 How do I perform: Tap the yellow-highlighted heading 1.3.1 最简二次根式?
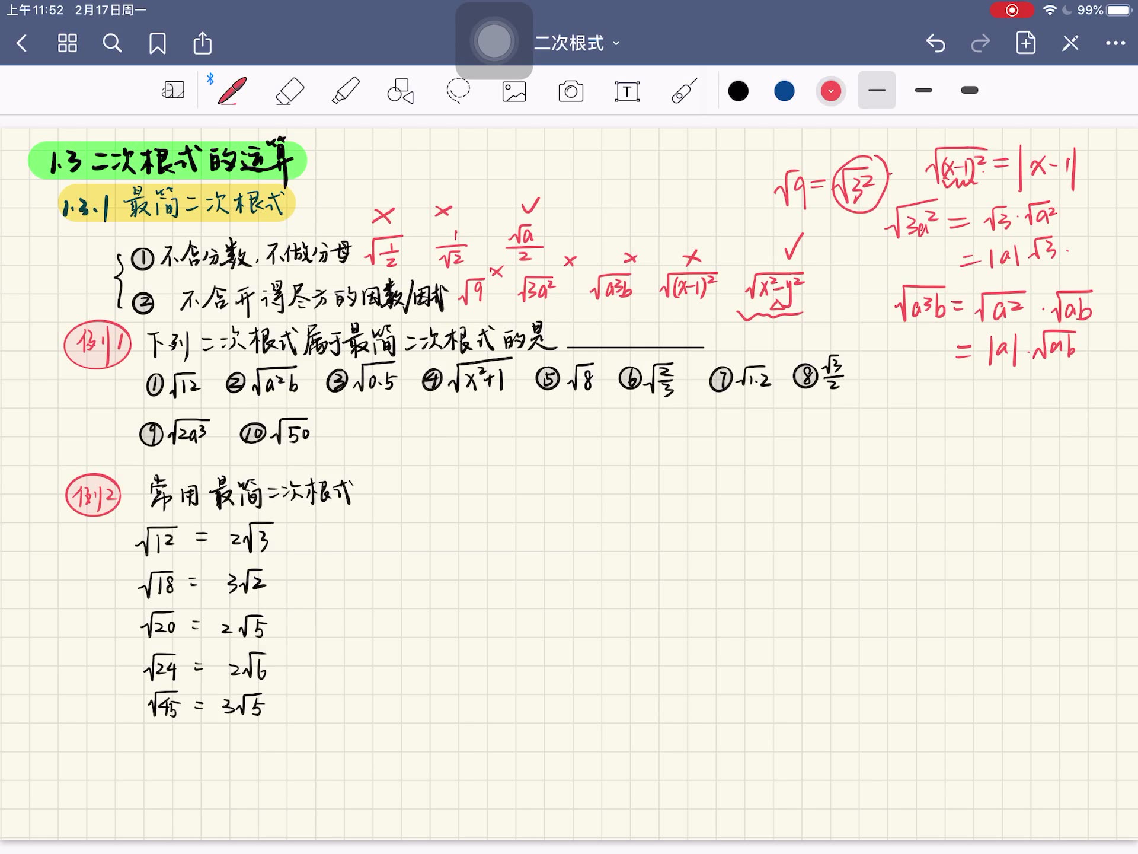click(177, 203)
